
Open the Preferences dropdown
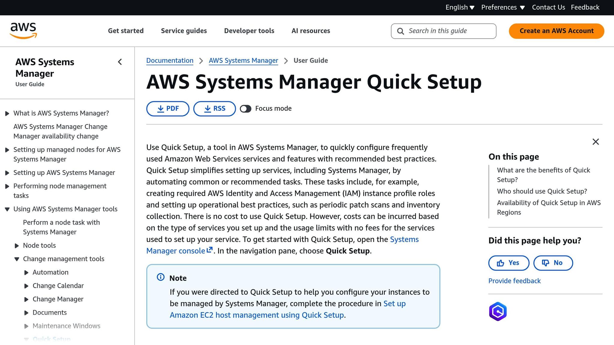point(503,7)
